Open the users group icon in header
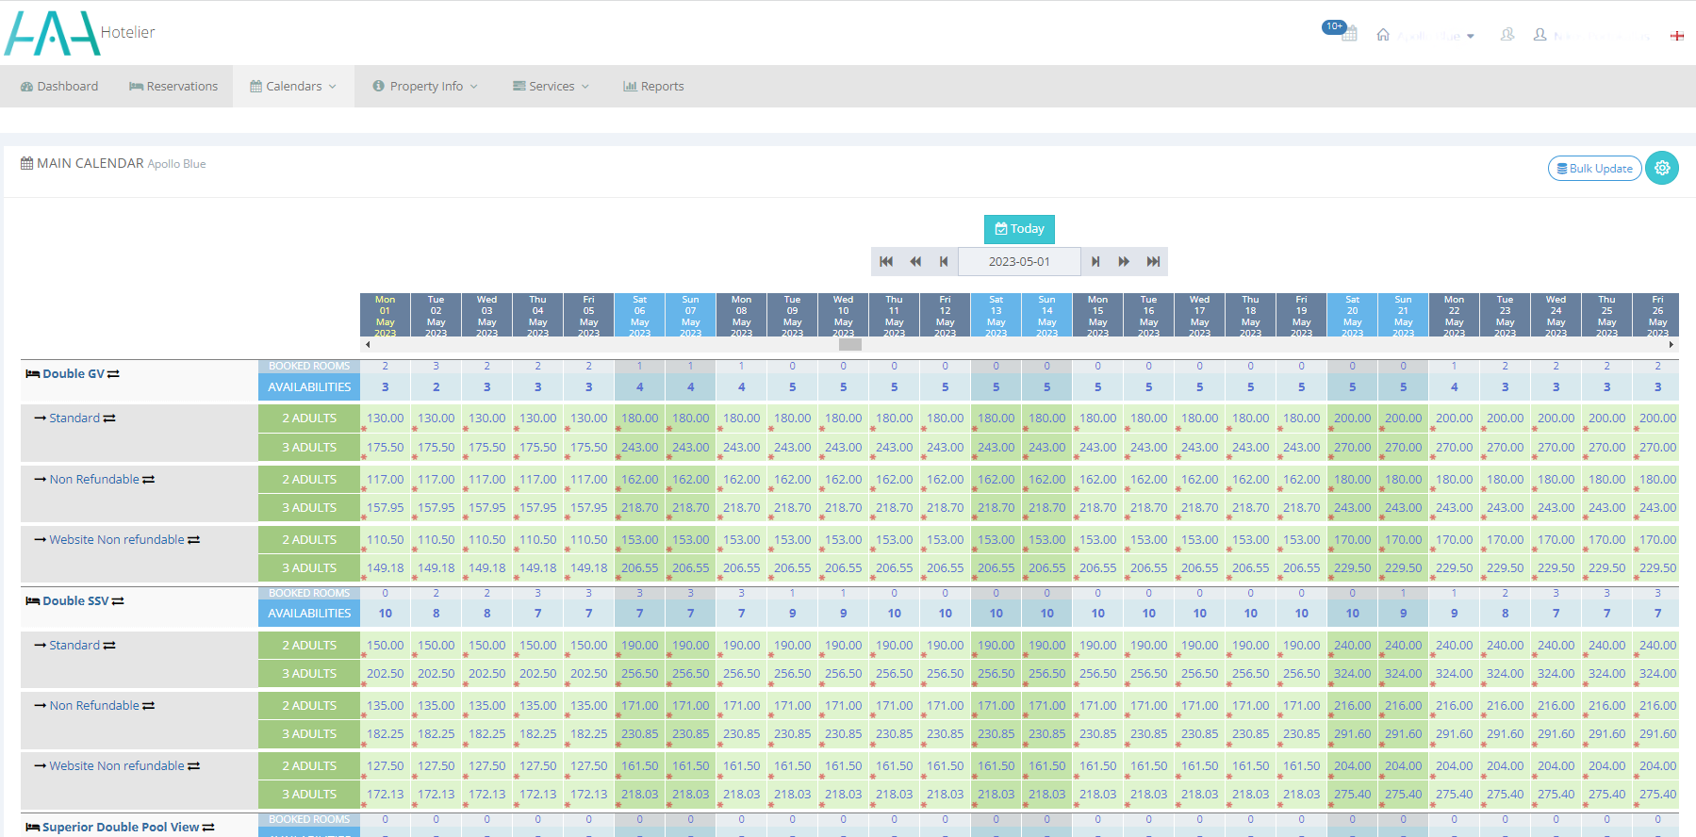 pos(1507,34)
